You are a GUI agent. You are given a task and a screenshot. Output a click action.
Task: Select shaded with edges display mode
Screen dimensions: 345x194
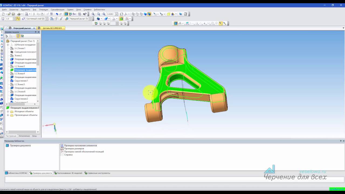(x=149, y=14)
